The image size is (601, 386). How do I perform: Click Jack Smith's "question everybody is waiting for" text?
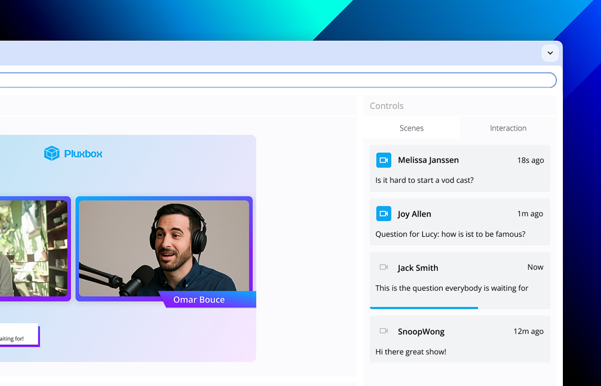452,288
